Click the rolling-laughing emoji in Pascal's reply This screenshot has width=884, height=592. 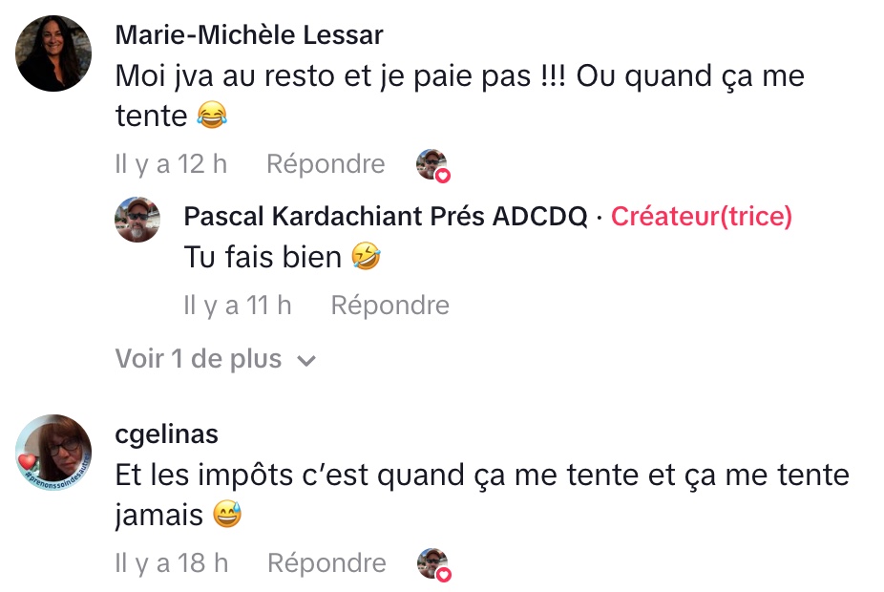[366, 257]
